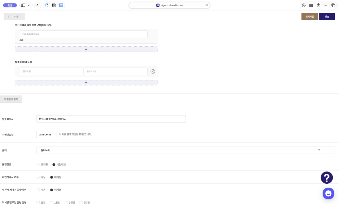Show the tab overview icon

point(333,5)
